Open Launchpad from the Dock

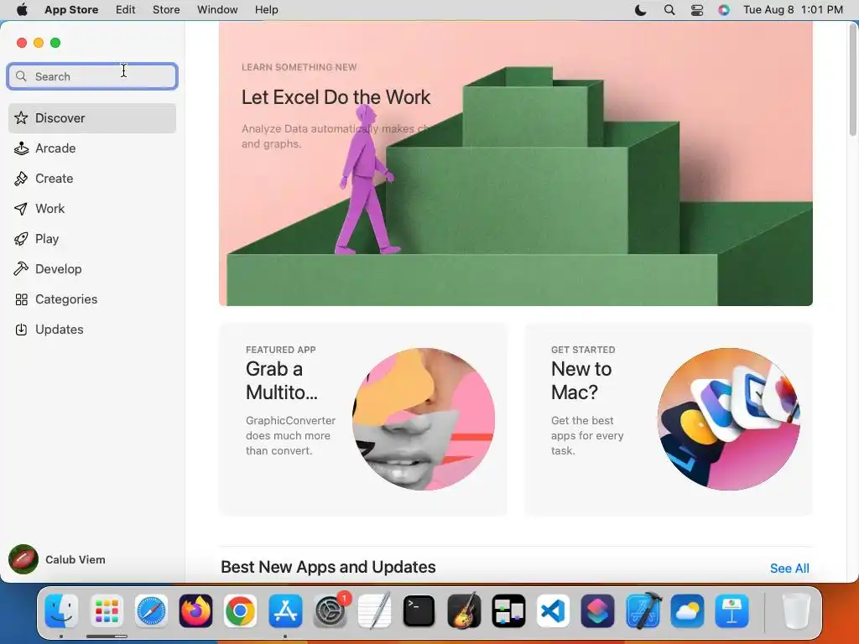107,610
